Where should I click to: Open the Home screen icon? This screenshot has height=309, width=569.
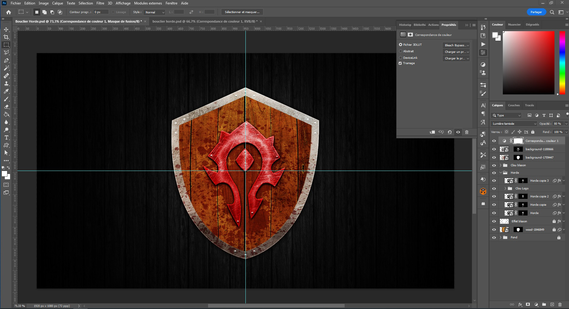tap(9, 12)
